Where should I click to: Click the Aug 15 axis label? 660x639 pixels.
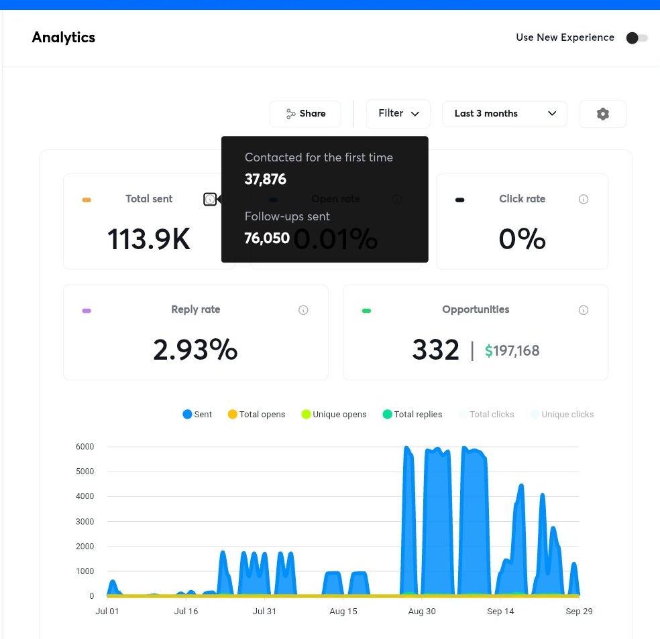(x=343, y=612)
